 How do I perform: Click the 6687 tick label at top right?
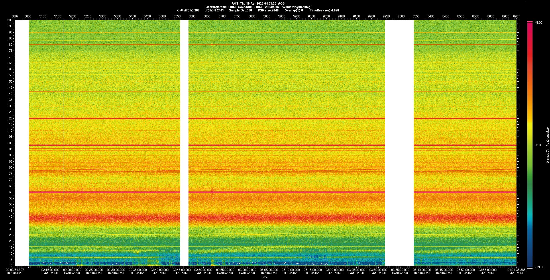516,16
